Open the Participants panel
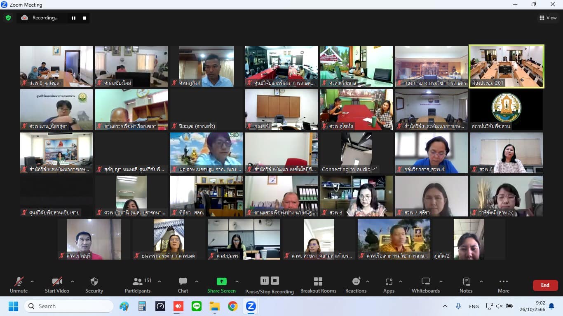Viewport: 563px width, 316px height. pyautogui.click(x=138, y=282)
